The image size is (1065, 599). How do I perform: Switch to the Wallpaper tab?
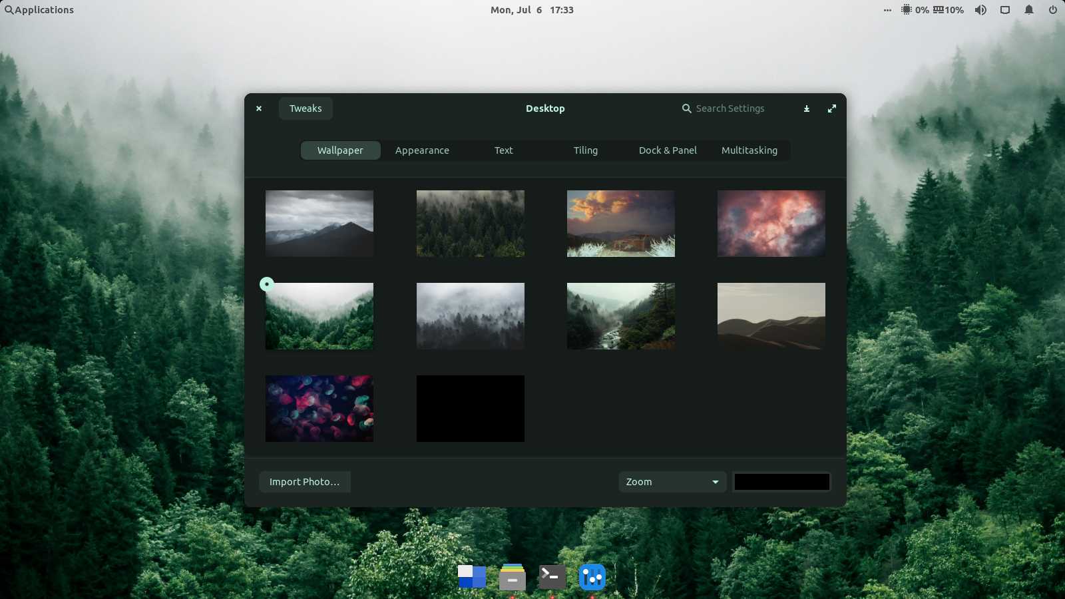[340, 150]
